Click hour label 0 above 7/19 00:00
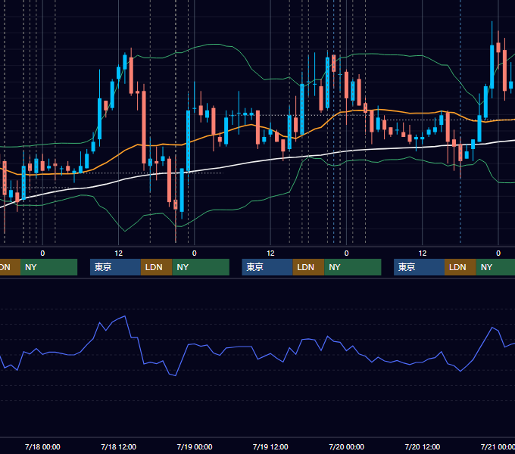Viewport: 515px width, 454px height. (x=195, y=253)
